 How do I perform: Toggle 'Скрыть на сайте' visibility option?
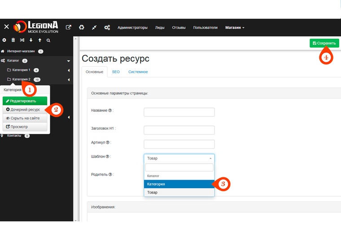(25, 118)
